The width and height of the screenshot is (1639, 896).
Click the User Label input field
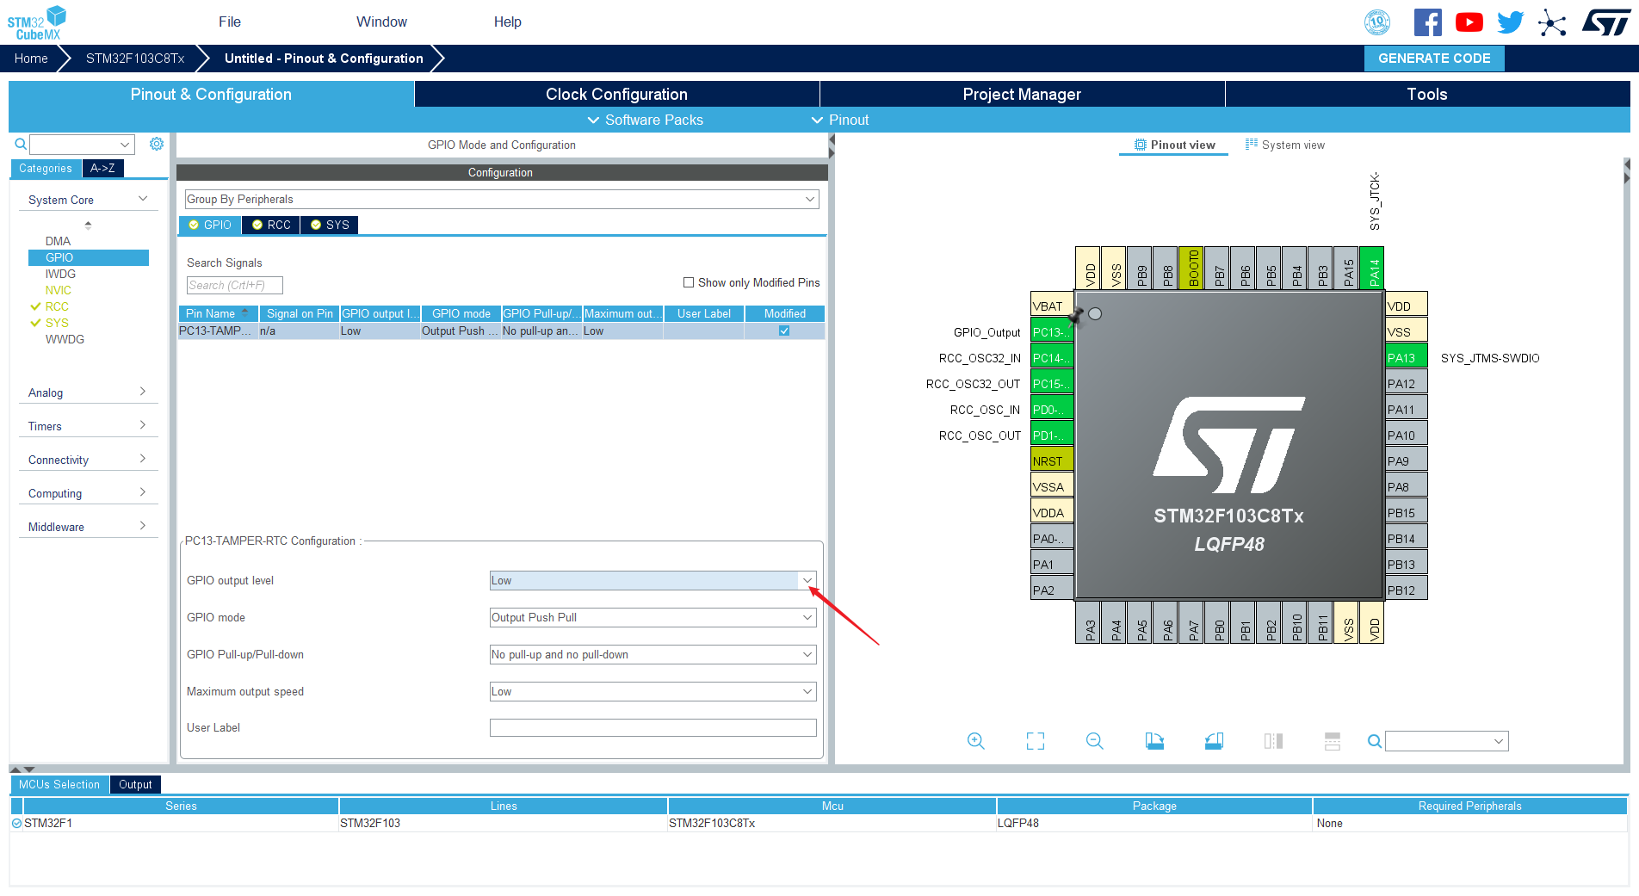point(653,728)
